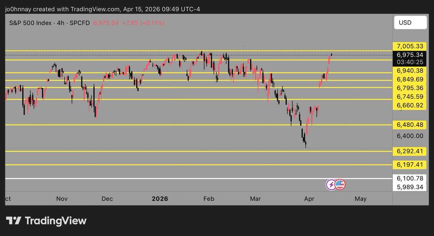Select the 5,989.34 price label

(x=410, y=187)
